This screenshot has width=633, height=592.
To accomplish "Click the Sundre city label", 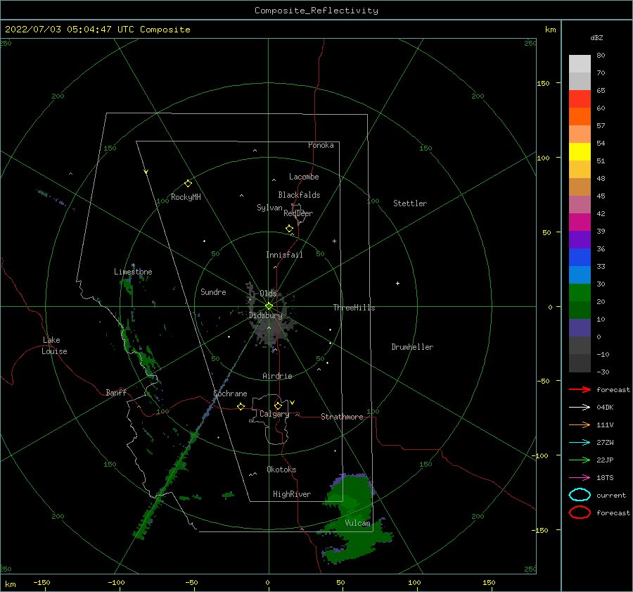I will (x=213, y=291).
